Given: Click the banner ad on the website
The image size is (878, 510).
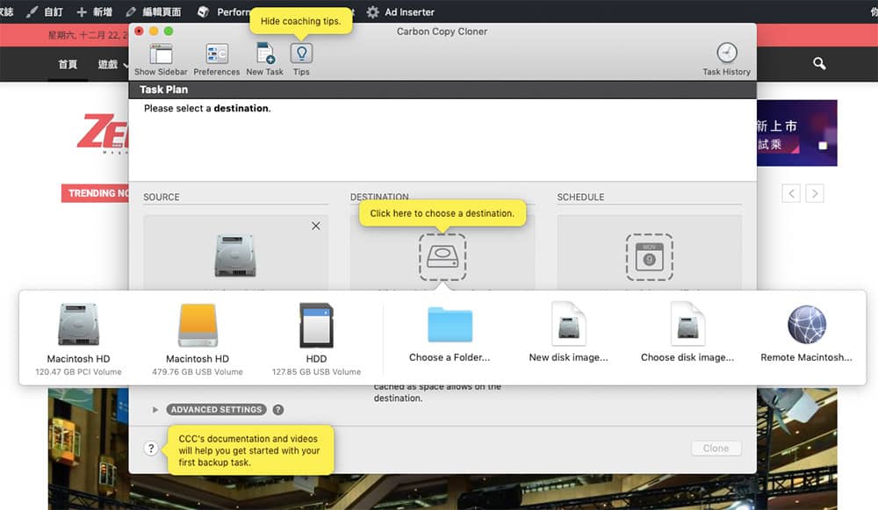Looking at the screenshot, I should point(797,133).
